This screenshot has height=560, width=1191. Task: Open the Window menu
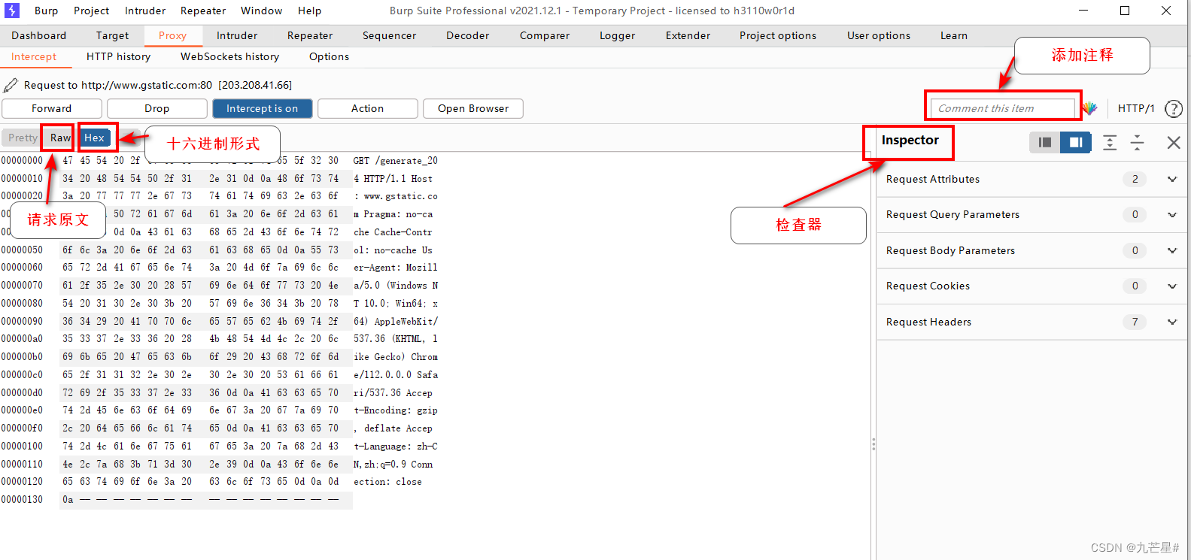pyautogui.click(x=261, y=11)
